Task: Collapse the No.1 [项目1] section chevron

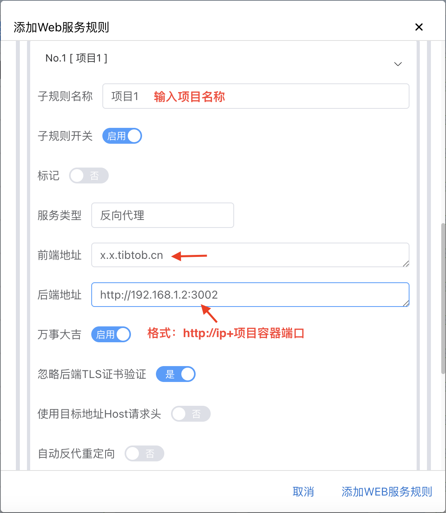Action: [x=398, y=64]
